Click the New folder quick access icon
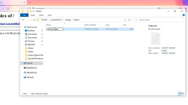Image resolution: width=188 pixels, height=105 pixels. point(31,11)
